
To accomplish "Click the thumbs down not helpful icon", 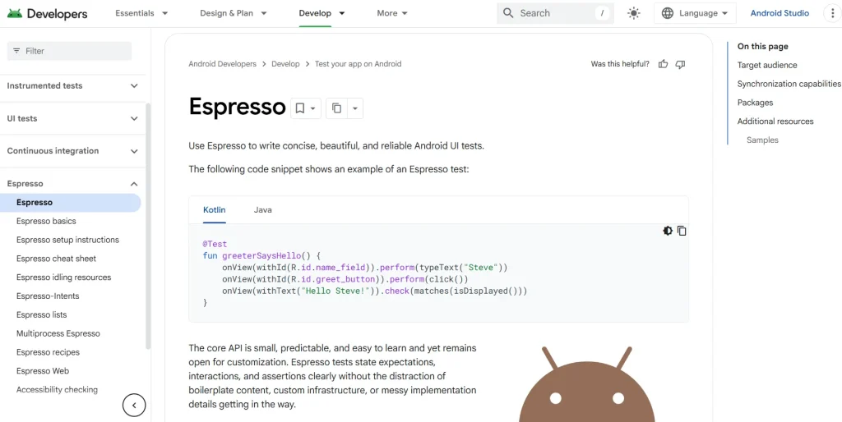I will coord(680,64).
